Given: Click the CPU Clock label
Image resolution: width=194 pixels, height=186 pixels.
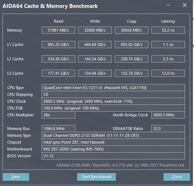Looking at the screenshot, I should [x=16, y=101].
